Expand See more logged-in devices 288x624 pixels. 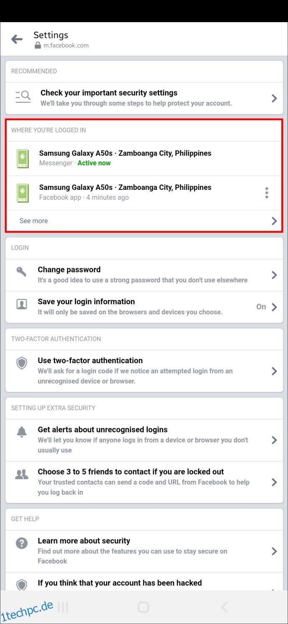[144, 221]
